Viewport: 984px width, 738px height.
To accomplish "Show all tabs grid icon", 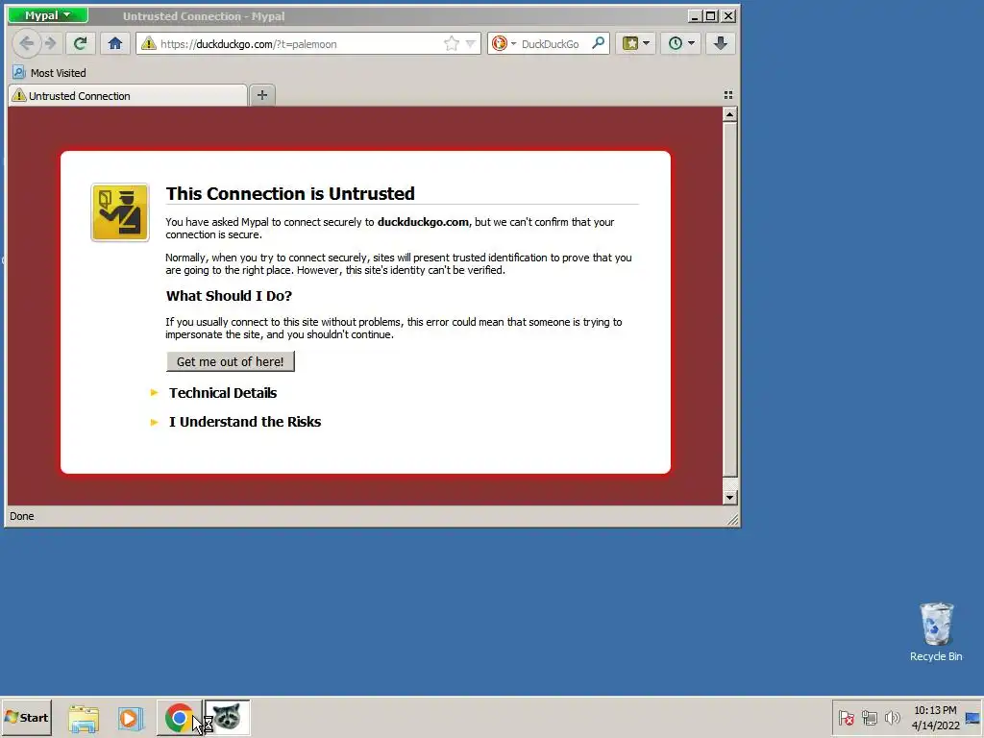I will click(x=728, y=95).
